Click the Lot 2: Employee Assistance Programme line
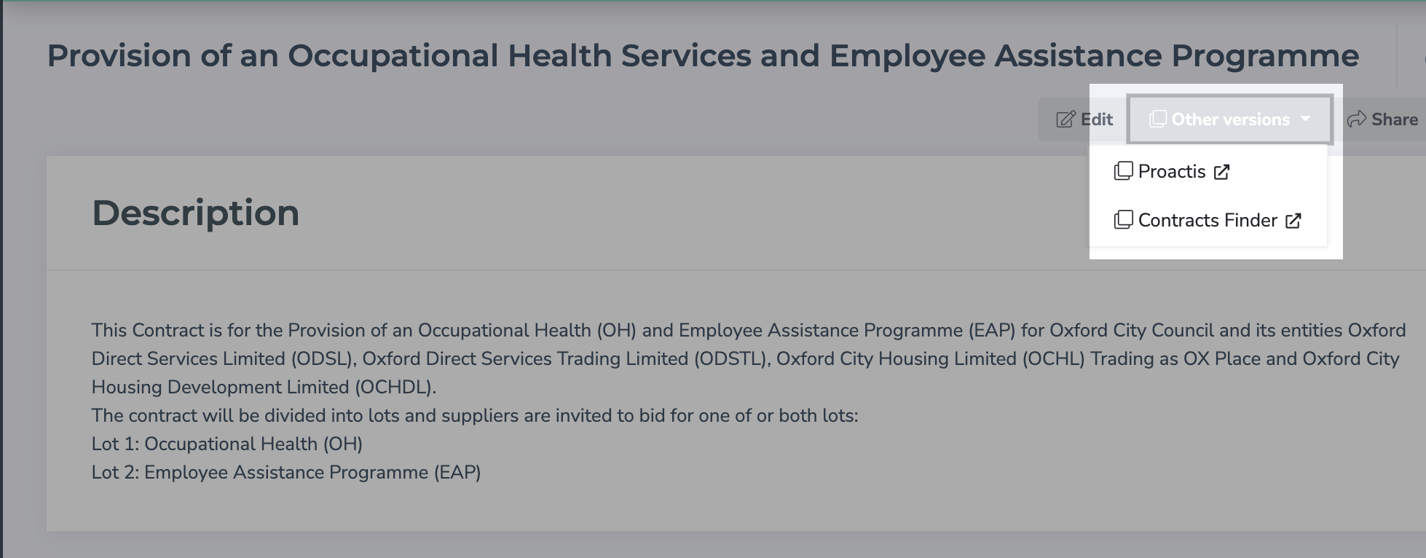This screenshot has height=558, width=1426. pyautogui.click(x=286, y=472)
